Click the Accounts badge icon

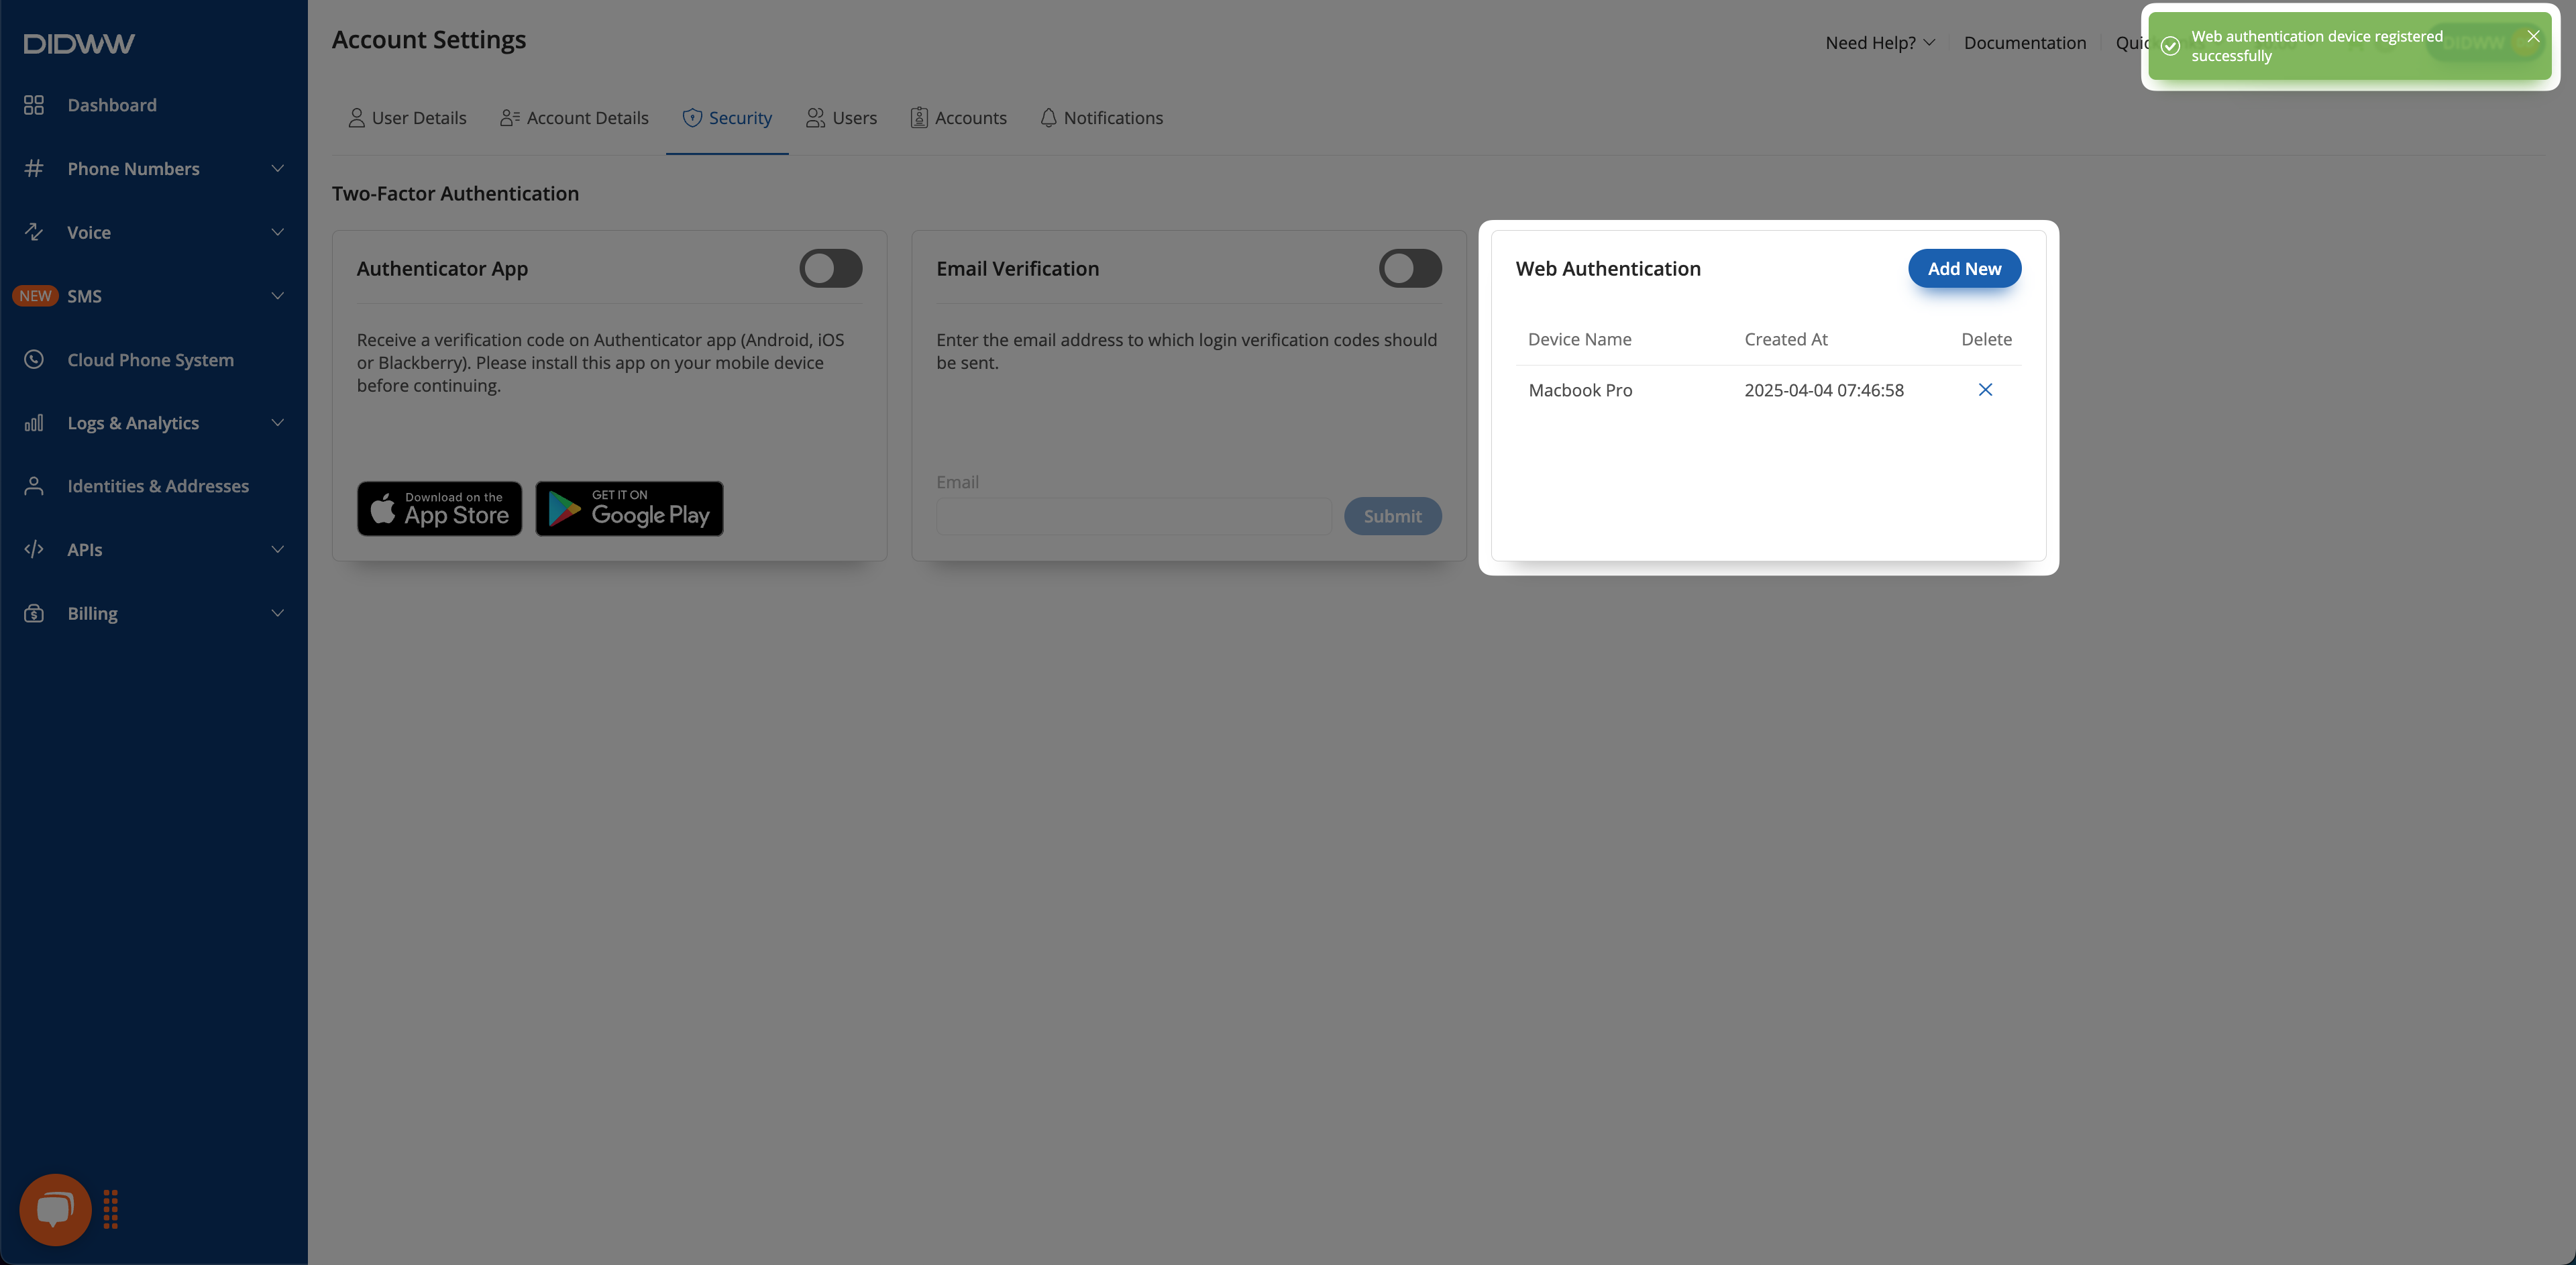tap(919, 118)
